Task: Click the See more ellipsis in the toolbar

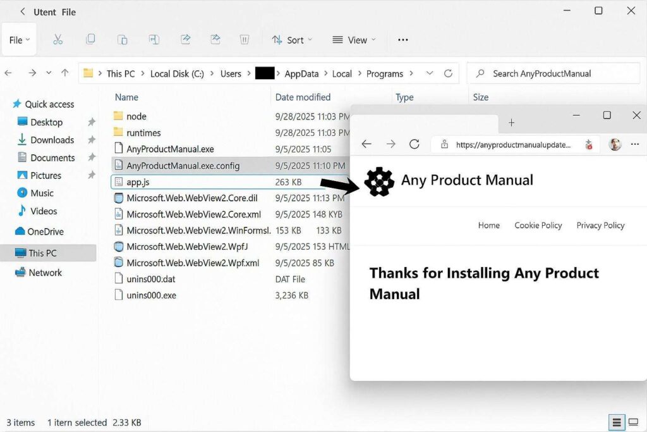Action: (x=403, y=39)
